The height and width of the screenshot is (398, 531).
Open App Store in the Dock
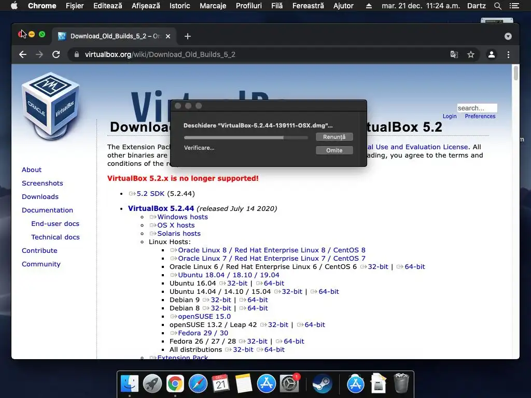pos(266,384)
